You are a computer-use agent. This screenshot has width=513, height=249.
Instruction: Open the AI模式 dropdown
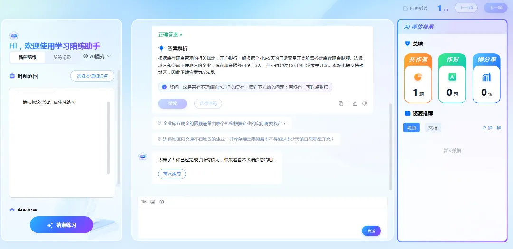tap(97, 56)
